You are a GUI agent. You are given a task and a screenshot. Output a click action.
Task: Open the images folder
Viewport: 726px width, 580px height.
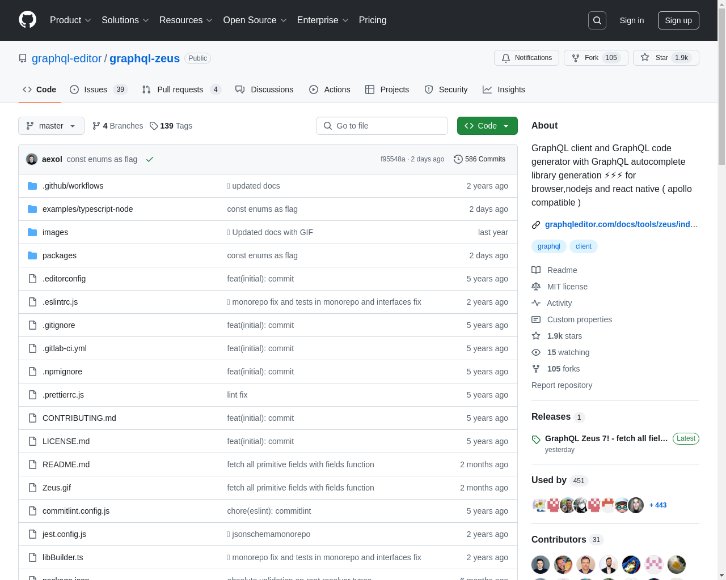[x=55, y=232]
